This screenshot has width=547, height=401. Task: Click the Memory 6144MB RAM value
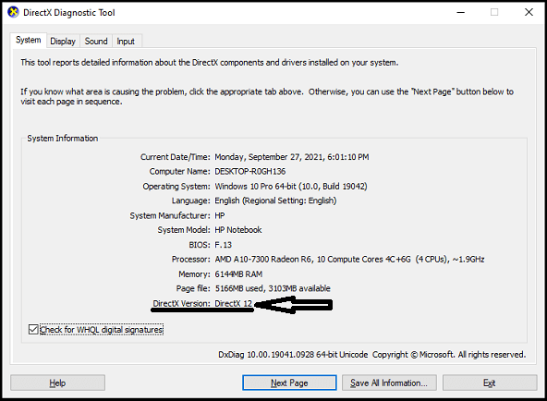coord(238,274)
